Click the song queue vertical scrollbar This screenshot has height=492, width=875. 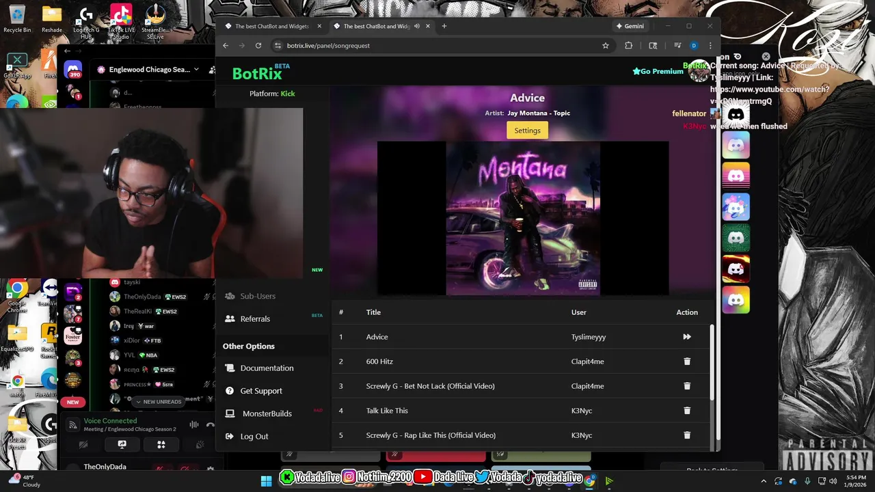point(712,362)
